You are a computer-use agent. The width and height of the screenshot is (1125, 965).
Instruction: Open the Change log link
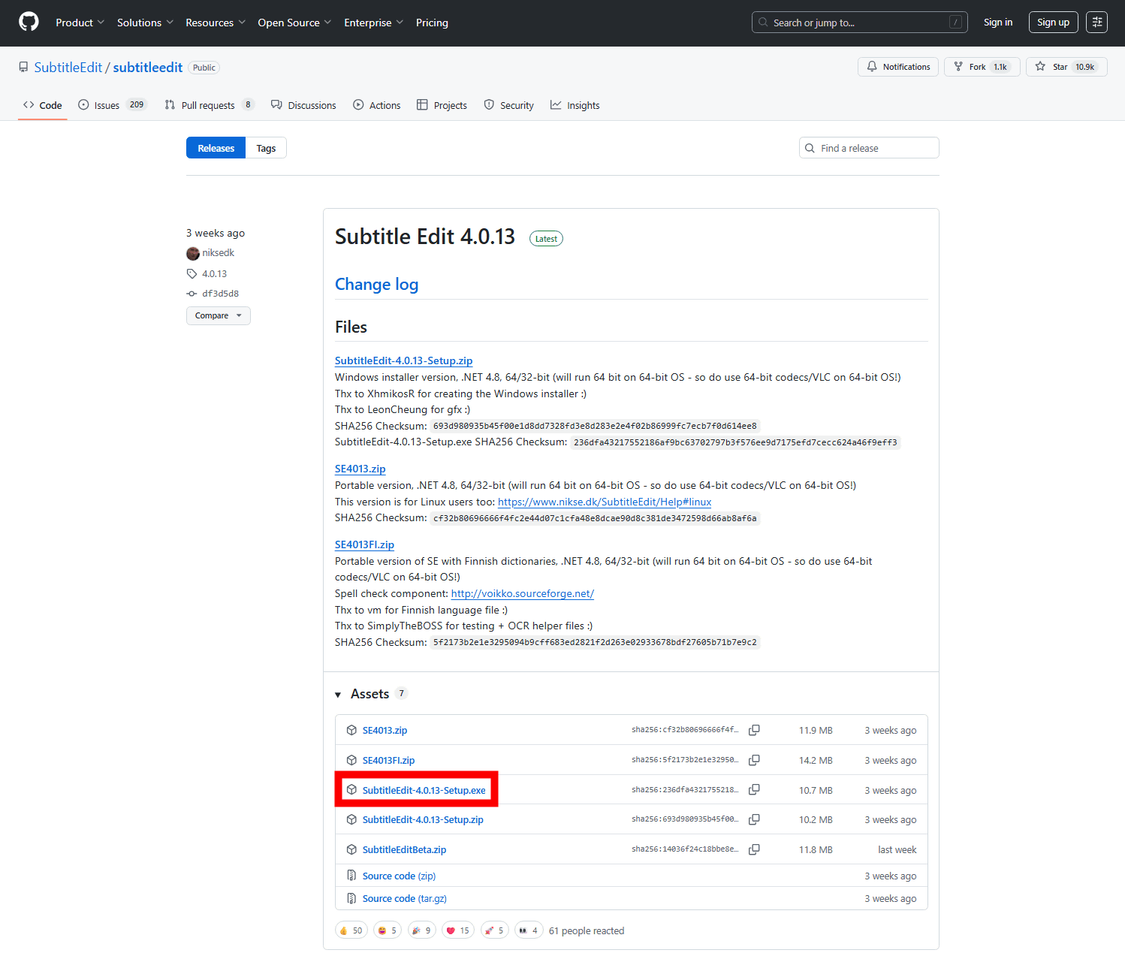pyautogui.click(x=376, y=284)
